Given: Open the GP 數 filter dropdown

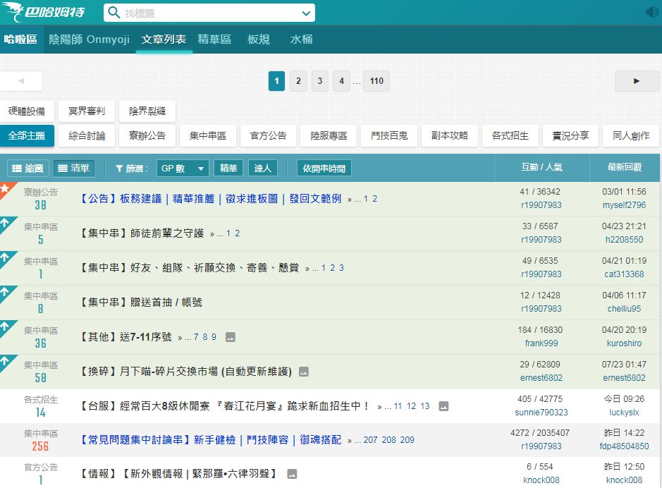Looking at the screenshot, I should pyautogui.click(x=183, y=169).
